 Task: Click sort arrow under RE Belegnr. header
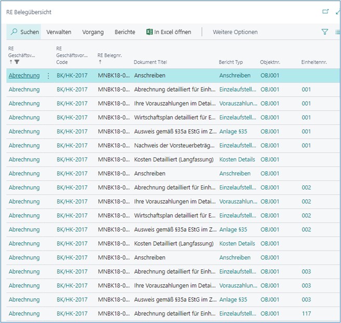[x=99, y=62]
